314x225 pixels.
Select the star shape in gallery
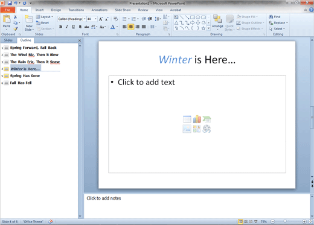pyautogui.click(x=203, y=28)
